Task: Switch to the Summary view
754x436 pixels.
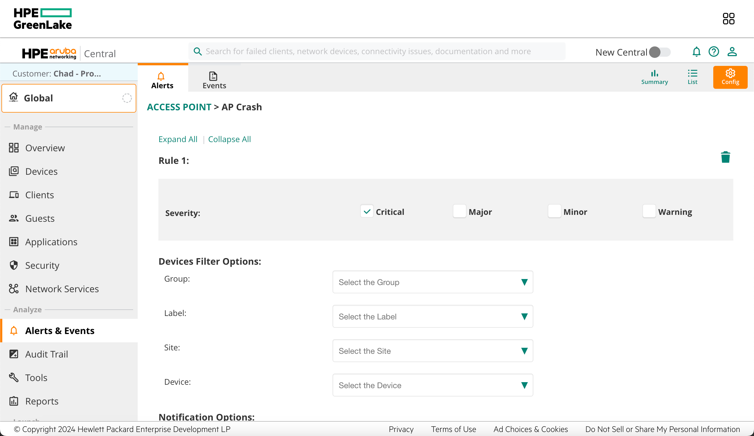Action: pyautogui.click(x=654, y=77)
